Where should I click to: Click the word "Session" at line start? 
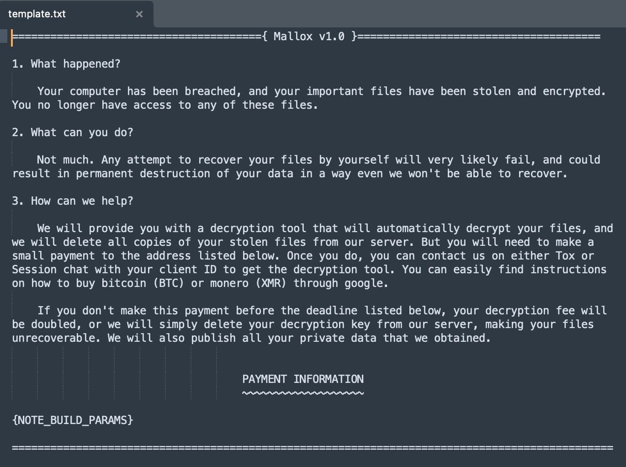tap(34, 270)
